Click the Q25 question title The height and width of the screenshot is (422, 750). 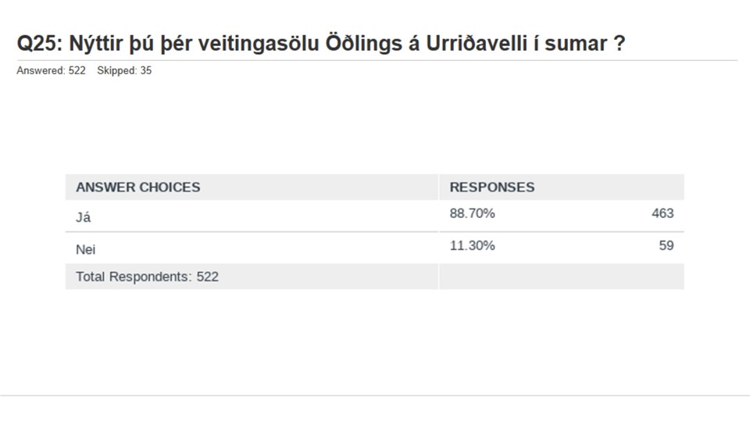coord(321,44)
